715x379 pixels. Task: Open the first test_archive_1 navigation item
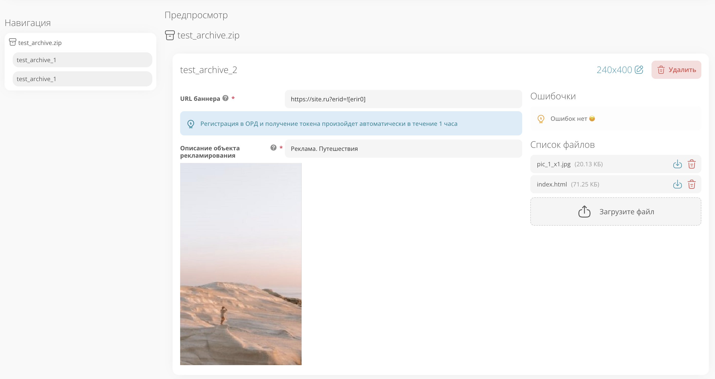click(82, 60)
